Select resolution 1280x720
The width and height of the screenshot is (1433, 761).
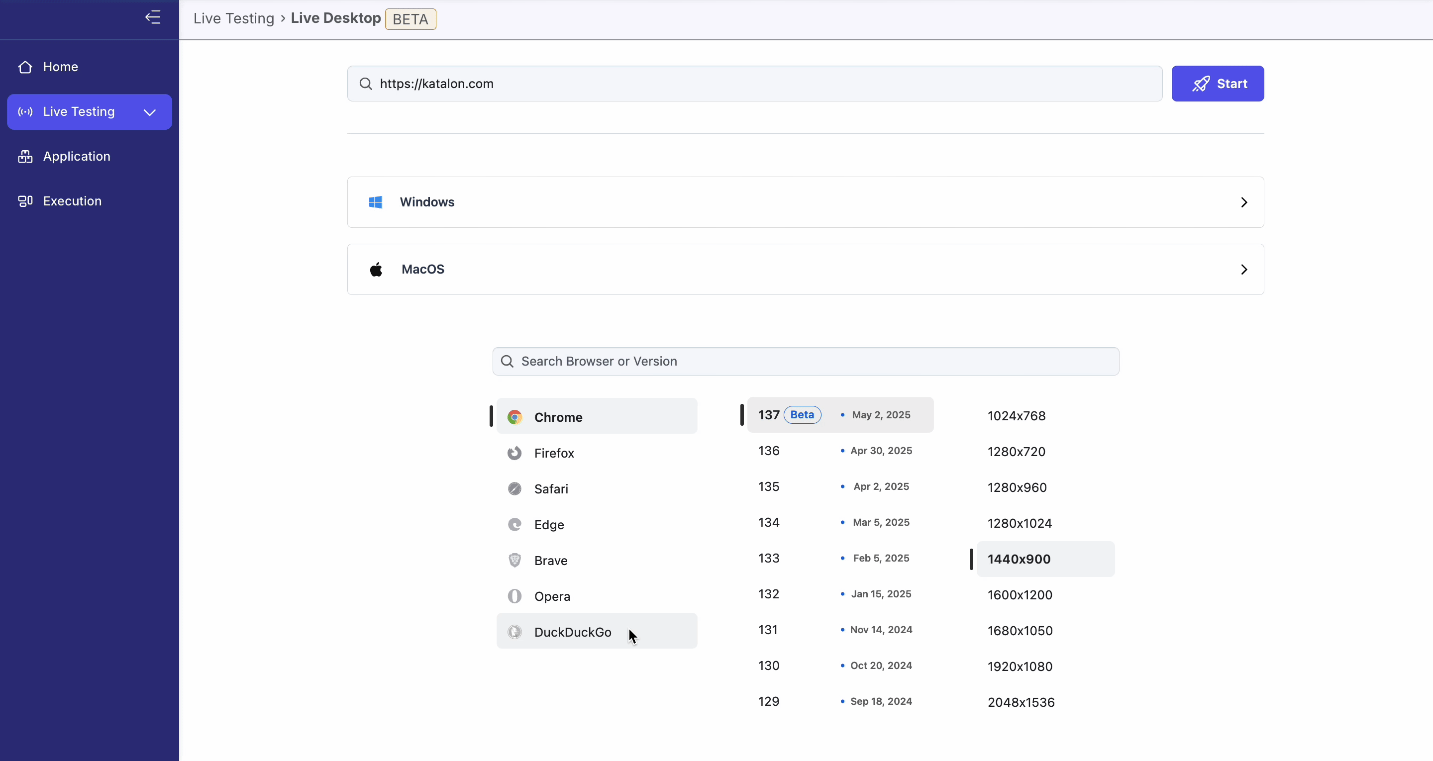(1046, 452)
